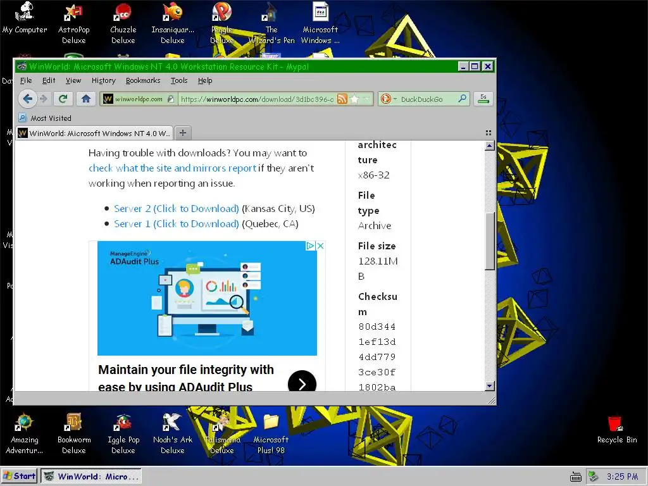The height and width of the screenshot is (486, 648).
Task: Open the Help menu
Action: 205,80
